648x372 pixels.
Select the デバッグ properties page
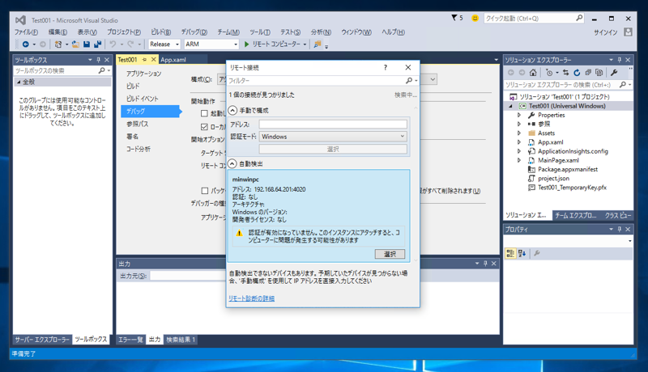150,112
